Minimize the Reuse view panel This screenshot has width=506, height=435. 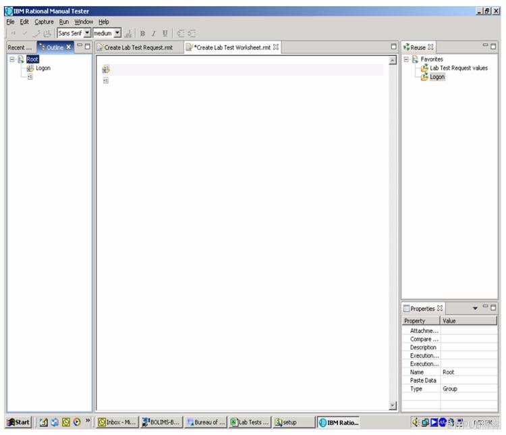click(x=485, y=45)
